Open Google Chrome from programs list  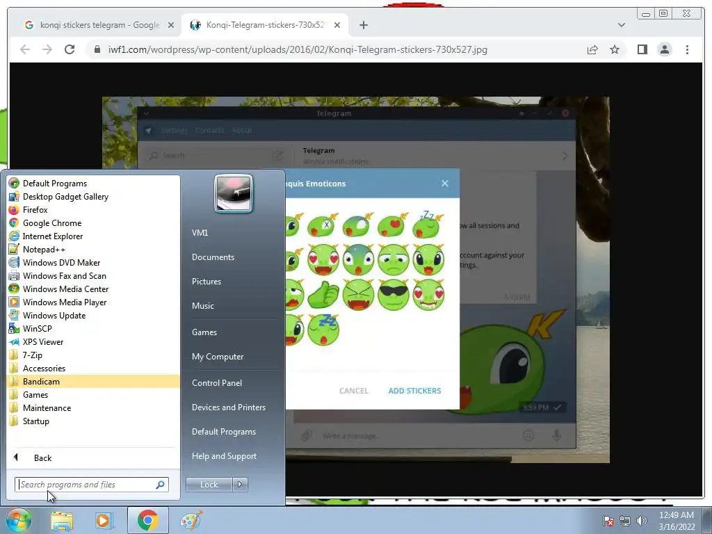[x=52, y=223]
